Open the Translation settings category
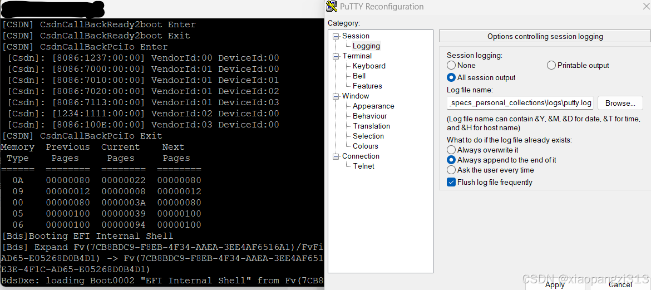Image resolution: width=651 pixels, height=290 pixels. [x=371, y=126]
